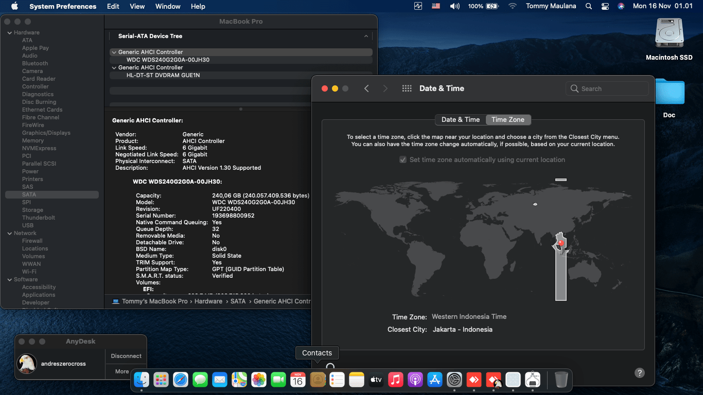Launch Notes from the dock
The height and width of the screenshot is (395, 703).
357,380
